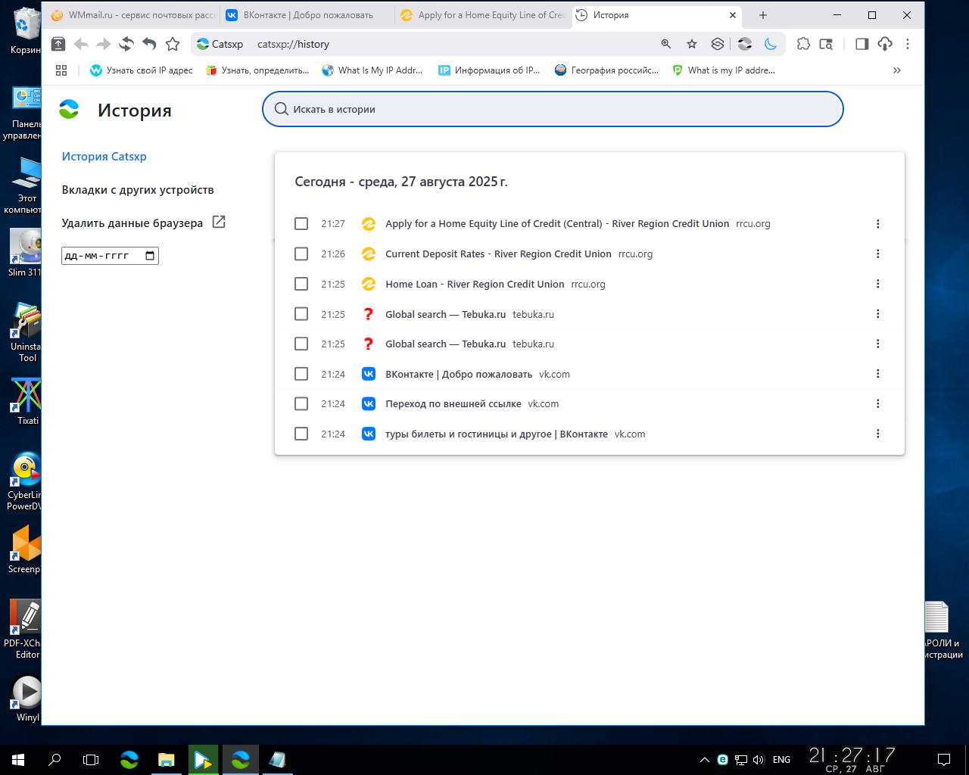The image size is (969, 775).
Task: Check the first Global search Tebuka.ru entry at 21:25
Action: click(x=301, y=313)
